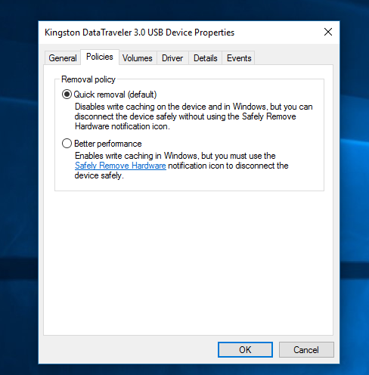Click the Policies tab
This screenshot has height=375, width=369.
tap(100, 57)
